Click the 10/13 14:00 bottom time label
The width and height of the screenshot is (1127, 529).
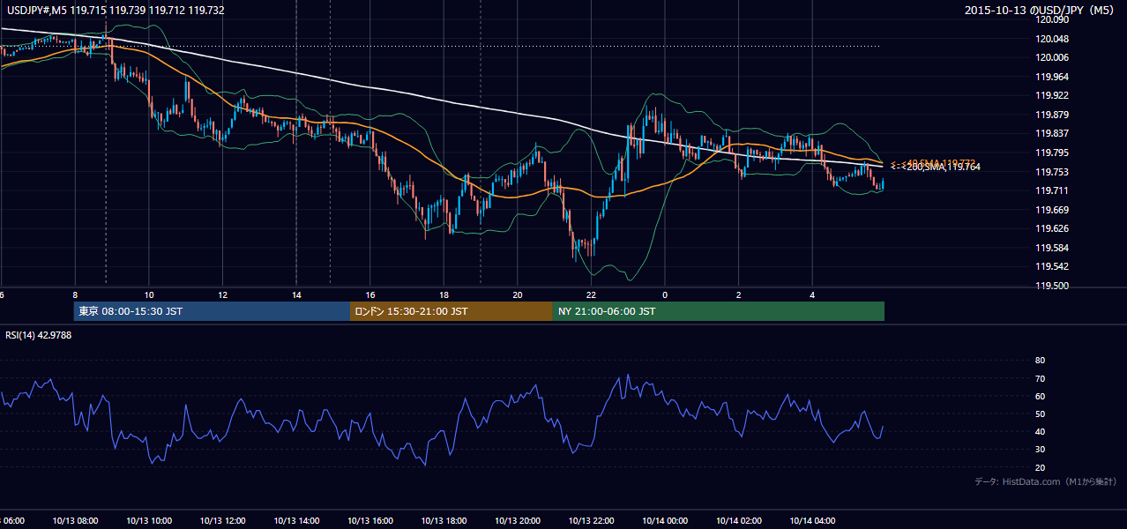[x=296, y=521]
